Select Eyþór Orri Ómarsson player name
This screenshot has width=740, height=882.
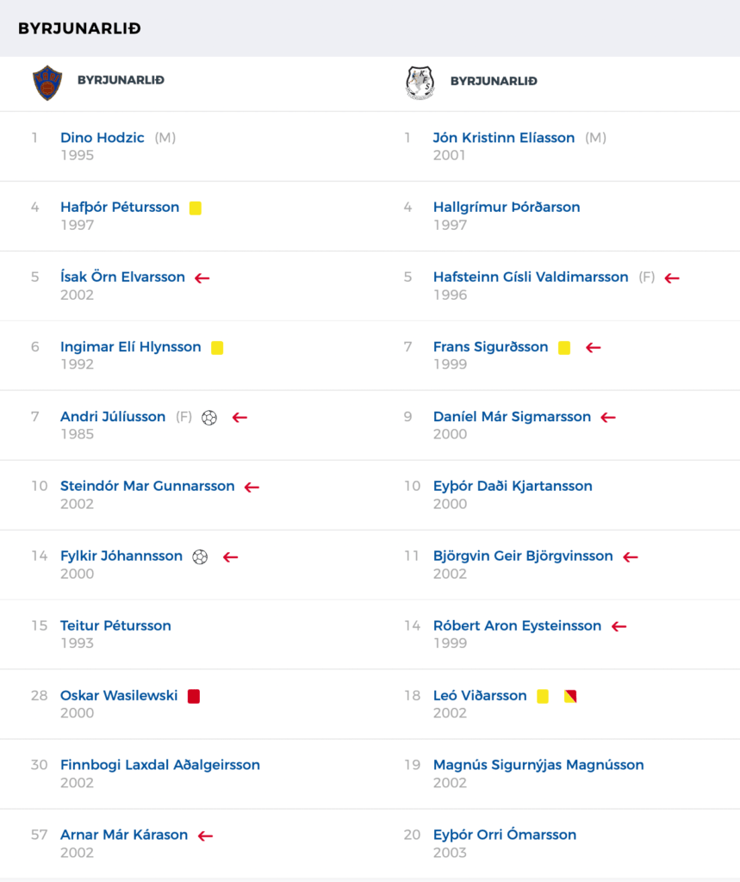[x=505, y=835]
